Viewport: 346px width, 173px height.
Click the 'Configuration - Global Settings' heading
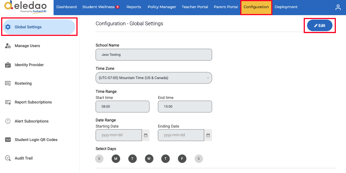coord(129,24)
